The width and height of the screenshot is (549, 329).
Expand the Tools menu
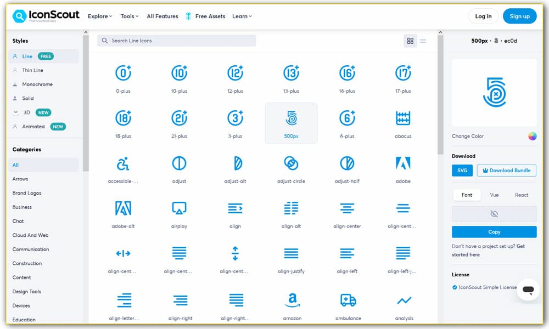tap(129, 16)
